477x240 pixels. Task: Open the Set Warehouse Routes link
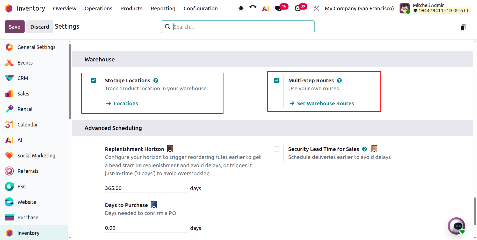pos(325,103)
